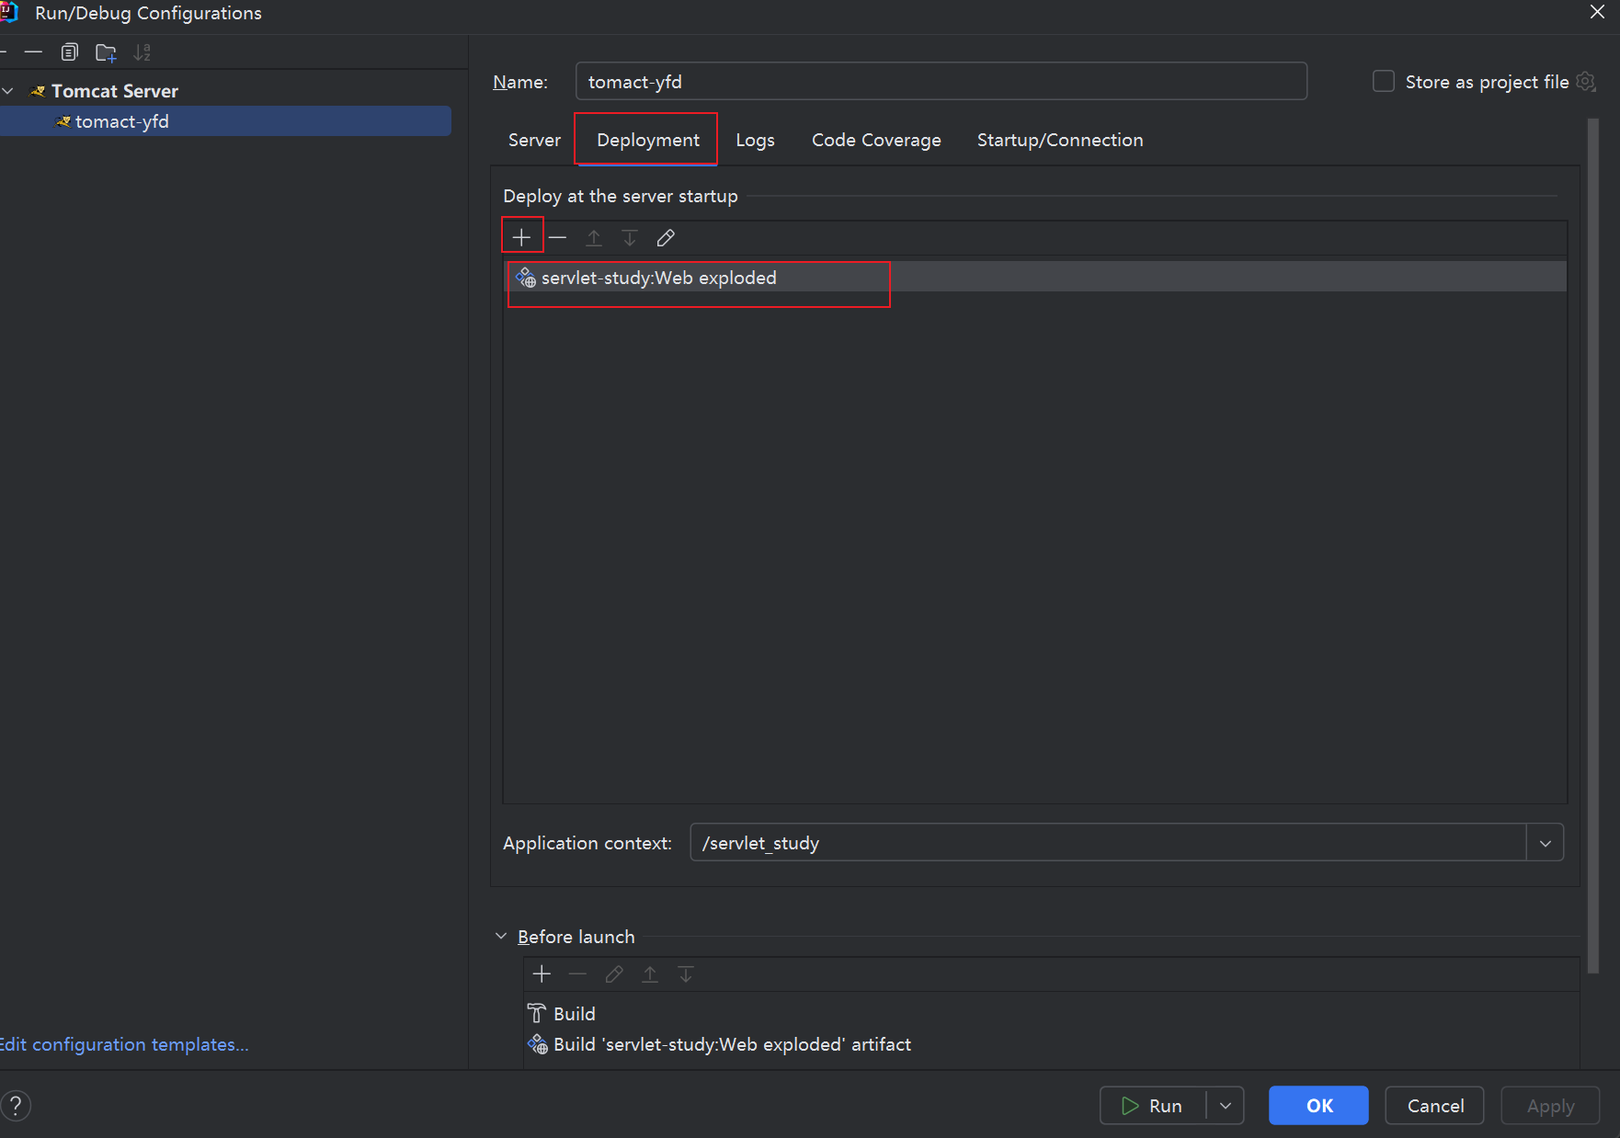Image resolution: width=1620 pixels, height=1138 pixels.
Task: Click the artifact icon of servlet-study:Web exploded
Action: tap(526, 278)
